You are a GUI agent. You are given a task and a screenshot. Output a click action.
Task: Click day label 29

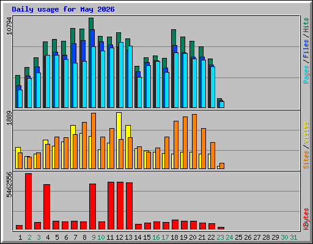tap(275, 237)
